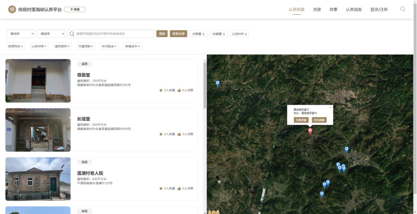417x214 pixels.
Task: Click the 传统村落海峡认养平台 site title
Action: click(x=40, y=10)
